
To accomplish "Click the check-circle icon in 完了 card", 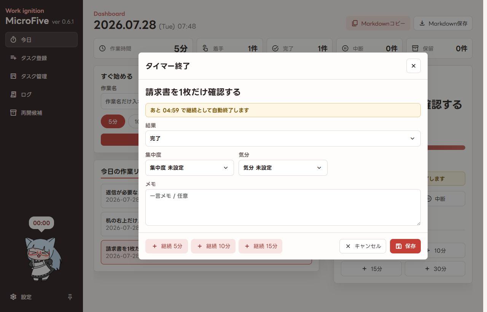I will point(275,48).
